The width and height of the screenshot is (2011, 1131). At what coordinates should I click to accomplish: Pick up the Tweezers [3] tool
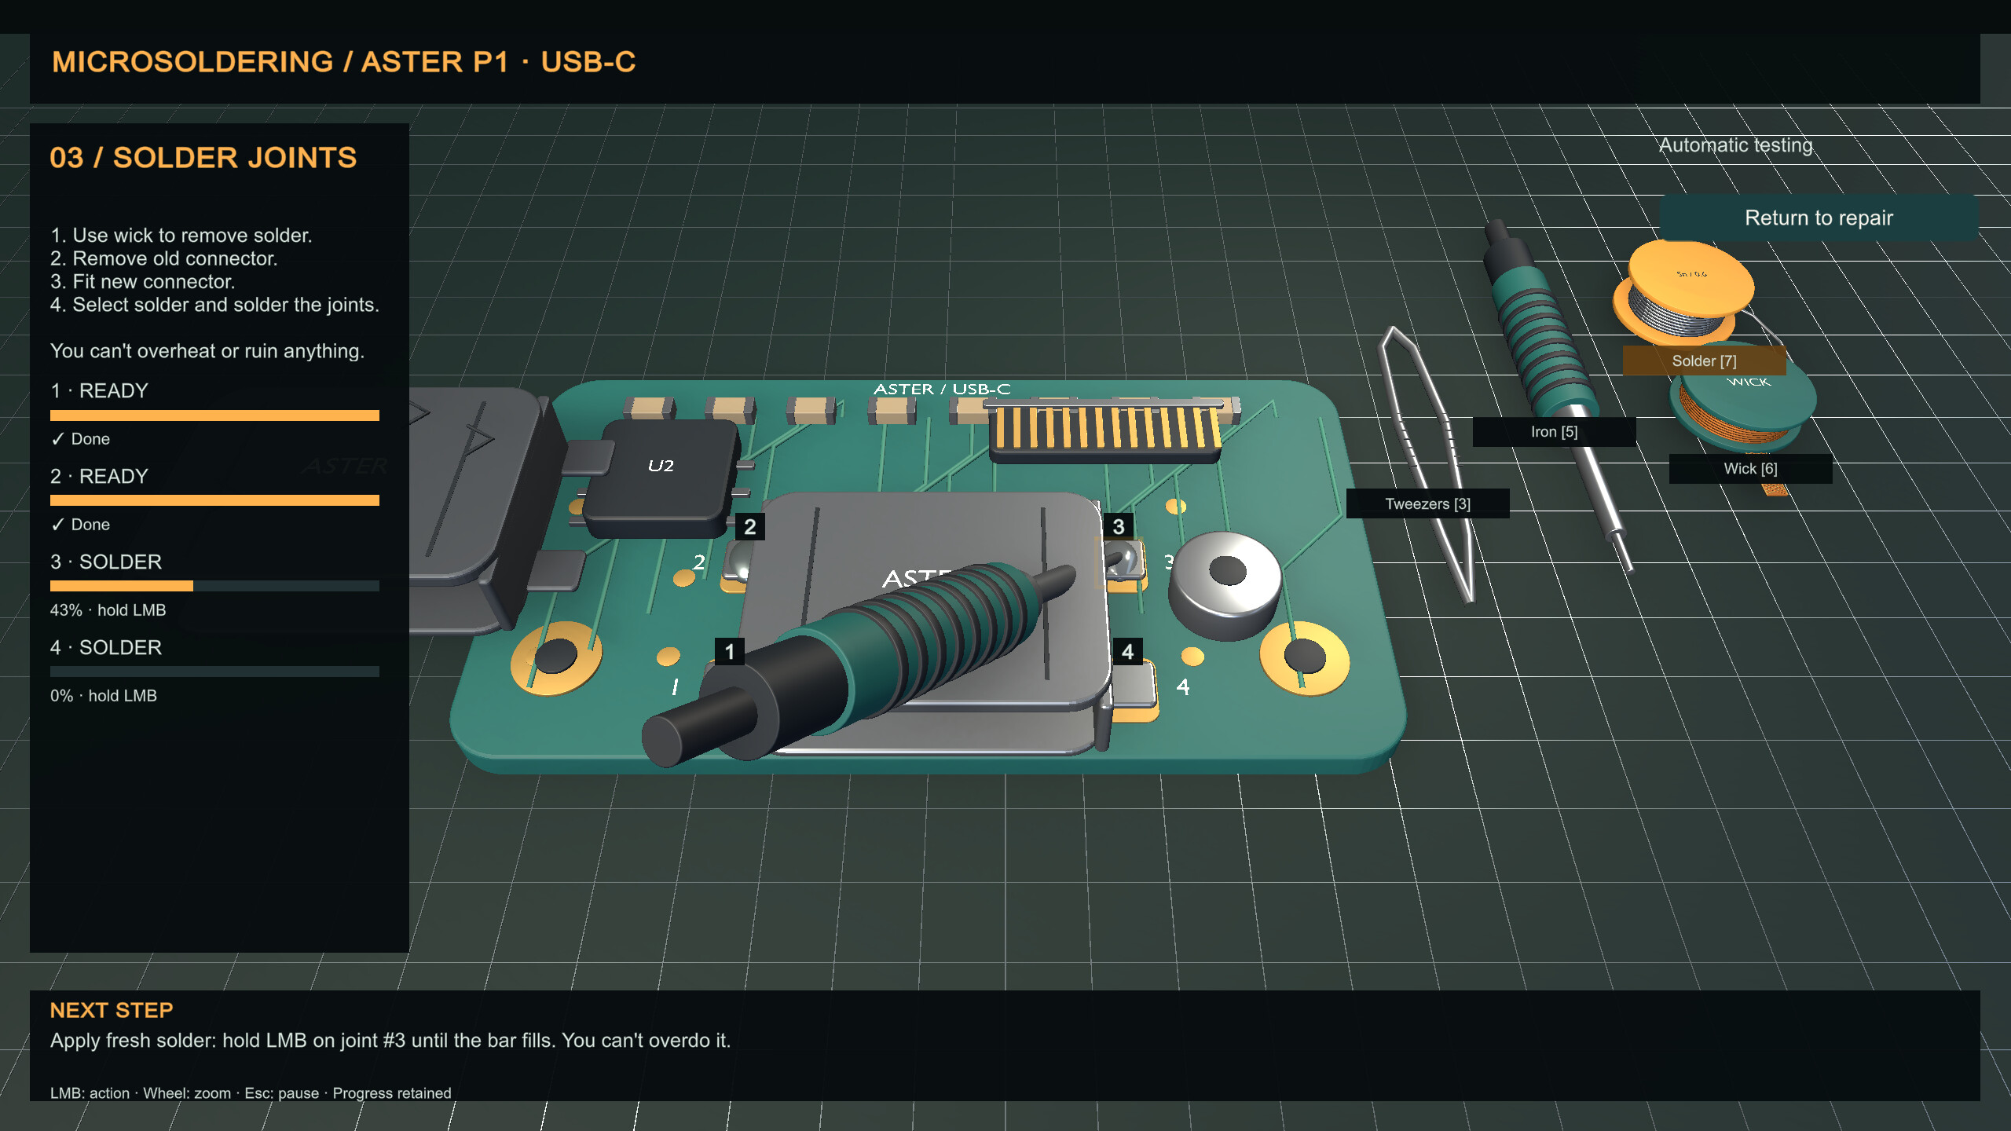pyautogui.click(x=1427, y=503)
